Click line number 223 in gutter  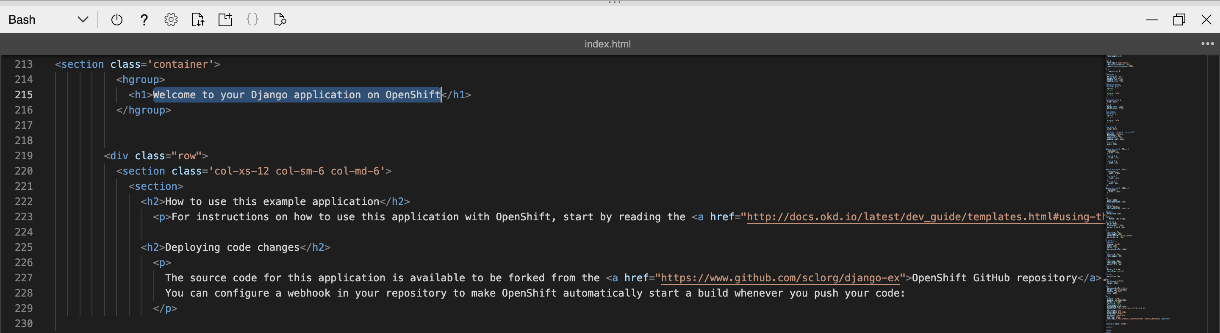[24, 217]
